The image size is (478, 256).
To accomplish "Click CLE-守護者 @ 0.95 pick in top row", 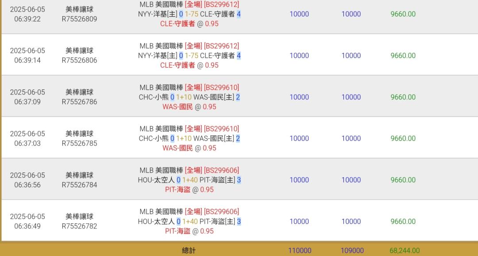I will tap(189, 24).
